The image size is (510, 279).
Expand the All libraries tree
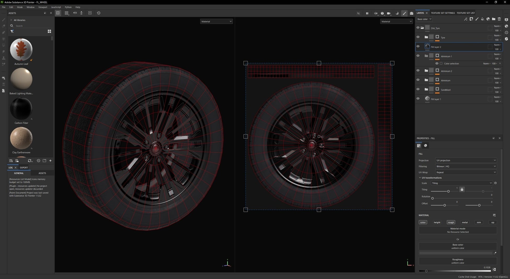click(11, 20)
